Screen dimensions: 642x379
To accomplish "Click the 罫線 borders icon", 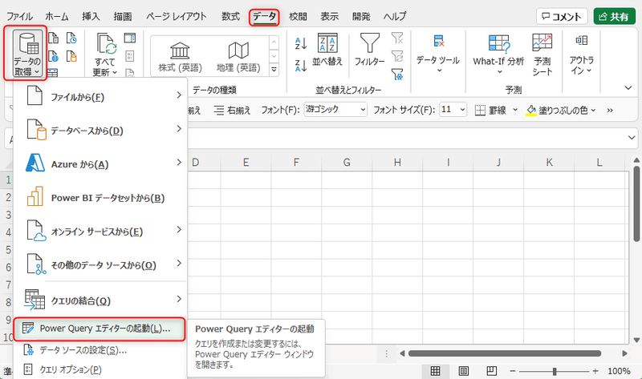I will point(480,110).
